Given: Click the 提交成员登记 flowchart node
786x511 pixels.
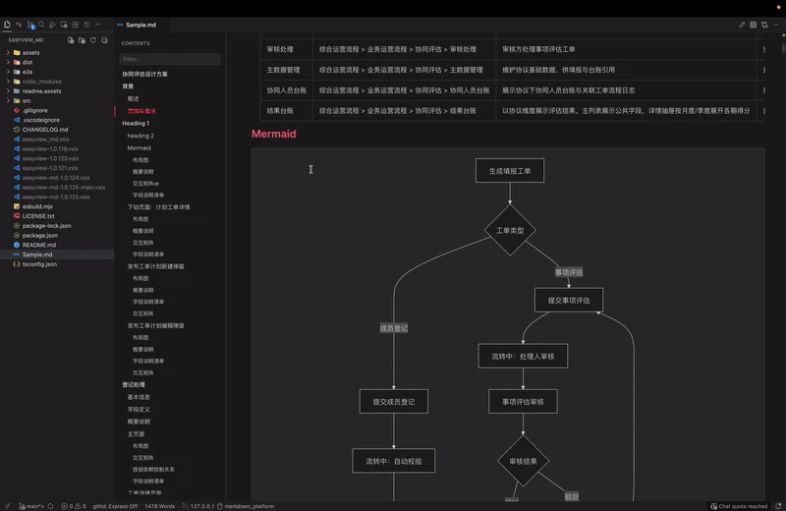Looking at the screenshot, I should click(x=394, y=402).
